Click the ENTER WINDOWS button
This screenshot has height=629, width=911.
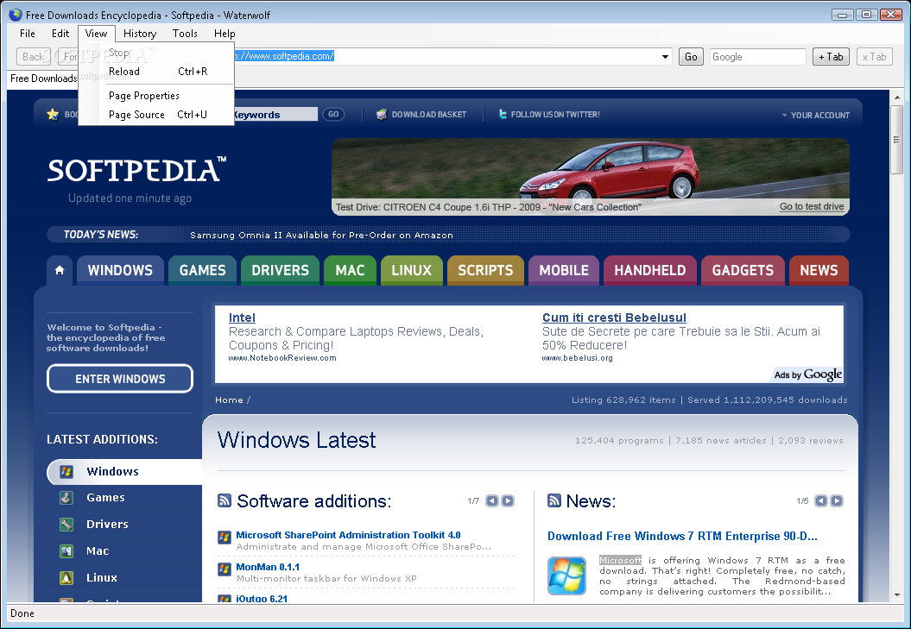[x=120, y=379]
